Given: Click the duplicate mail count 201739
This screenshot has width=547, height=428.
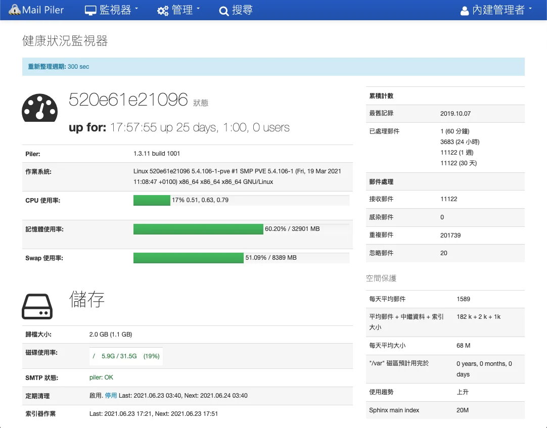Looking at the screenshot, I should [450, 235].
